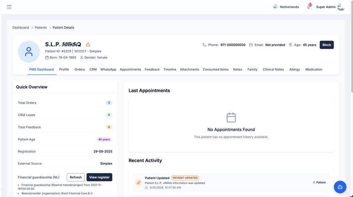The width and height of the screenshot is (353, 197).
Task: Click the Block patient button
Action: point(327,45)
